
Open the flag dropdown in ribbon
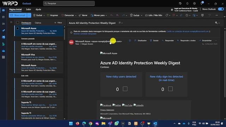pyautogui.click(x=177, y=16)
